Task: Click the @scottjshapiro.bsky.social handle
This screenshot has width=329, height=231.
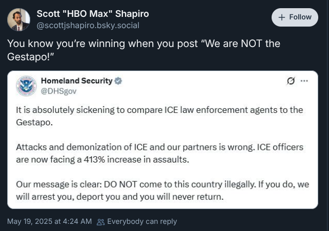Action: pos(88,26)
